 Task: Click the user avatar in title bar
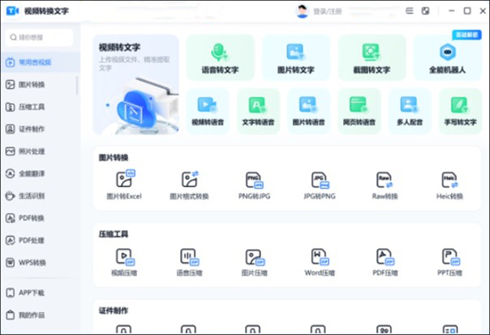point(302,11)
